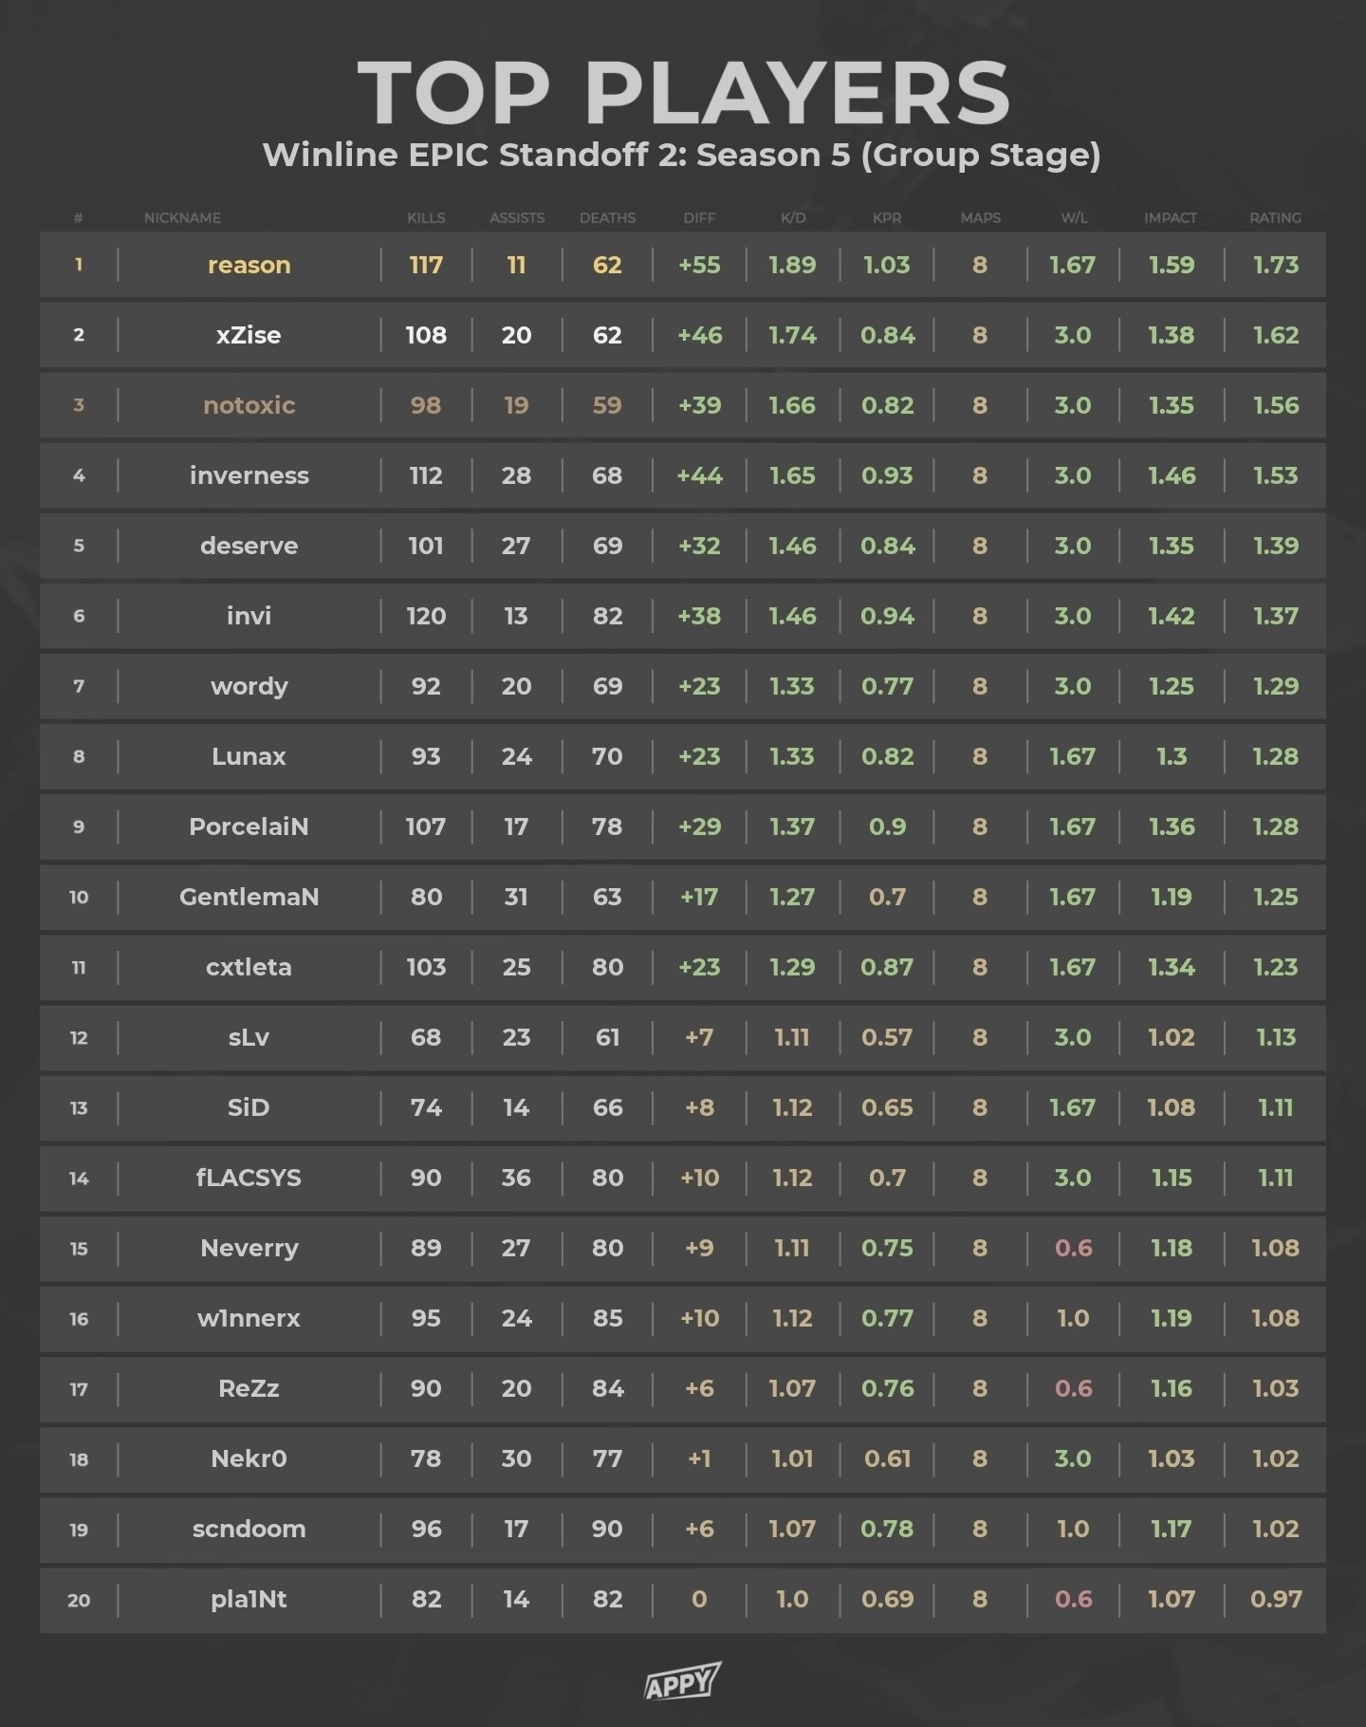Click scndoom's deaths value 90
Image resolution: width=1366 pixels, height=1727 pixels.
point(607,1529)
